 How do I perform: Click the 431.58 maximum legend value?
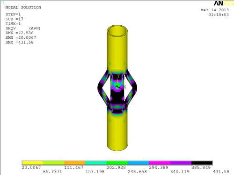[221, 172]
